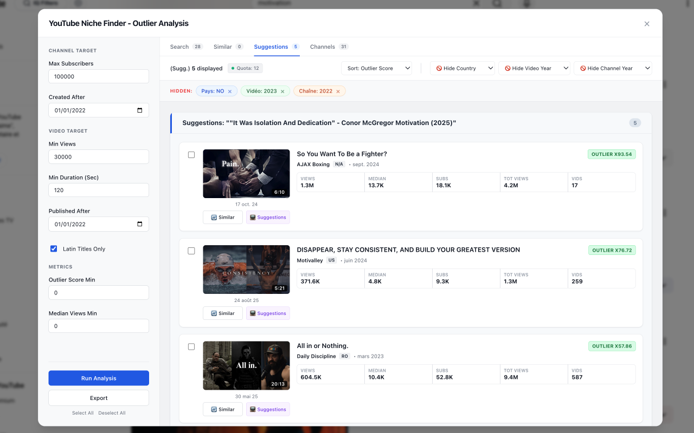This screenshot has width=694, height=433.
Task: Switch to the Search tab
Action: pyautogui.click(x=186, y=47)
